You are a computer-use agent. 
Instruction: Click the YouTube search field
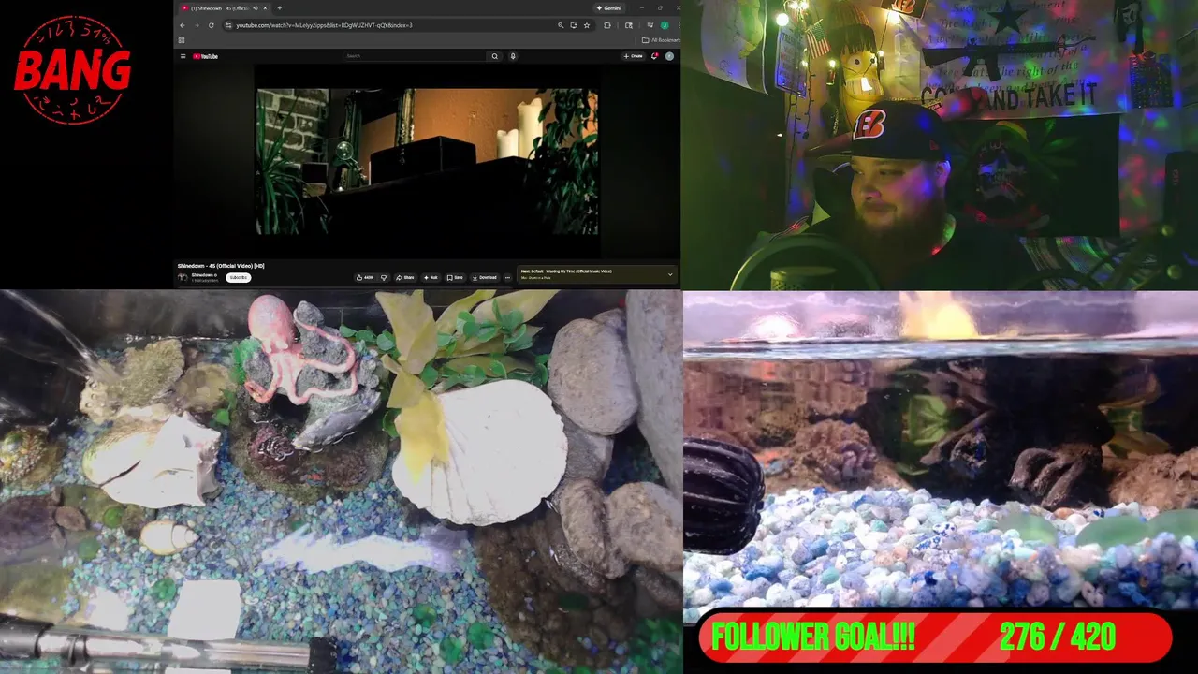(x=414, y=56)
